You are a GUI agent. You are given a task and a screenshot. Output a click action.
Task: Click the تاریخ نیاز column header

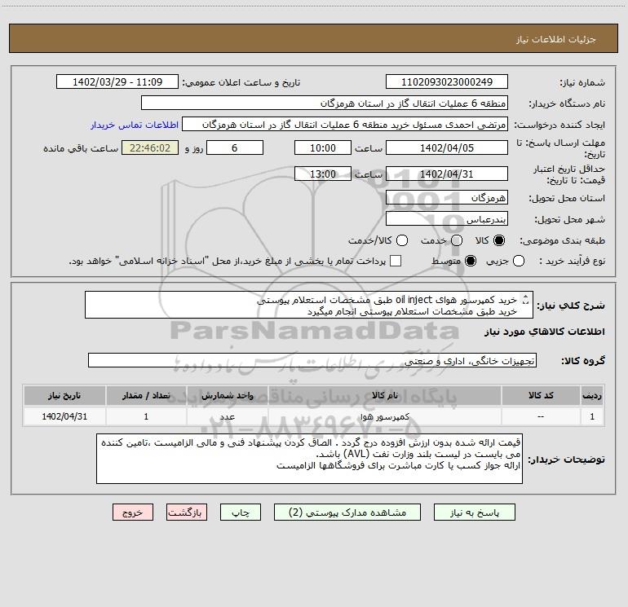(64, 395)
